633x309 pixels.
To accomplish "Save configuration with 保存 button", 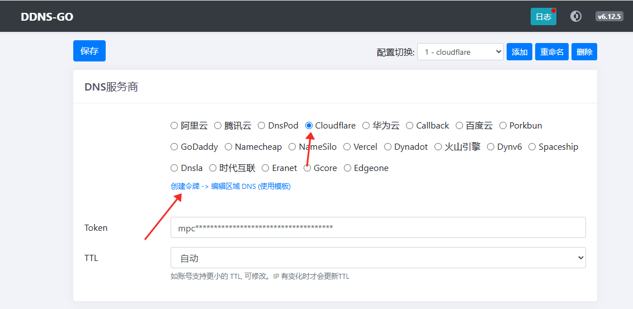I will coord(89,51).
